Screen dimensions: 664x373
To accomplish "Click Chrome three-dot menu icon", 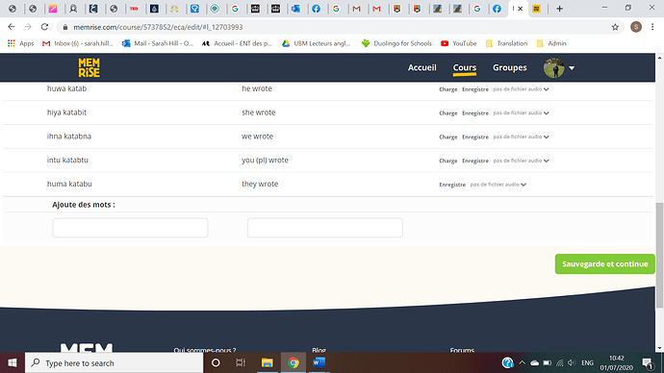I will point(652,27).
